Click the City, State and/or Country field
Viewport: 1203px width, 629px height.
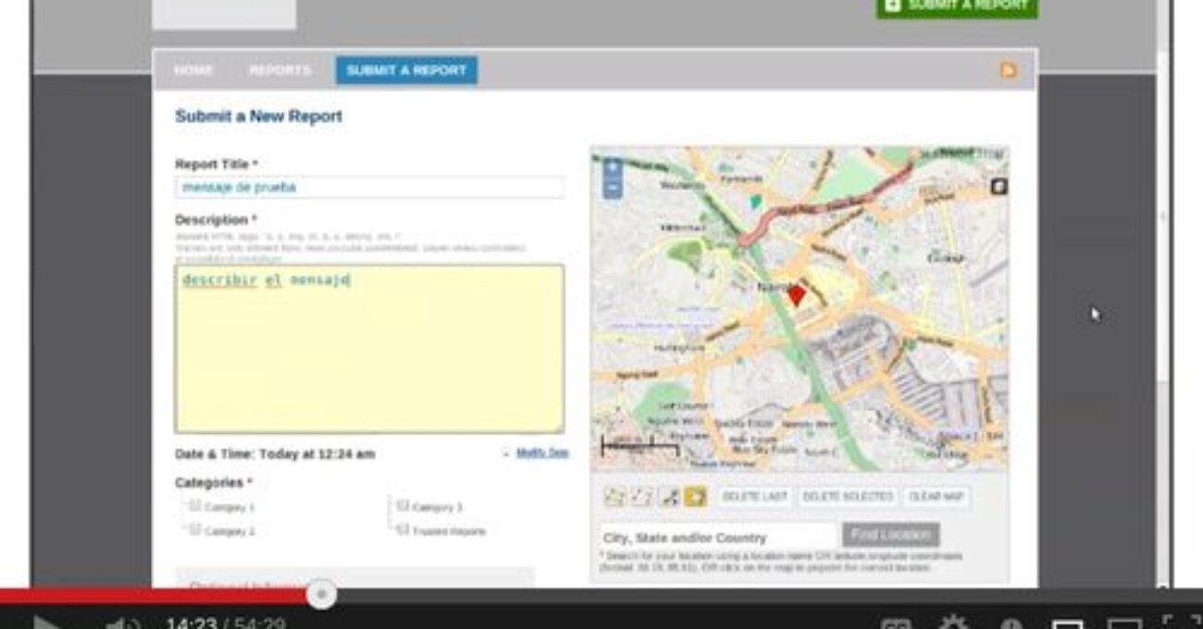pos(718,537)
